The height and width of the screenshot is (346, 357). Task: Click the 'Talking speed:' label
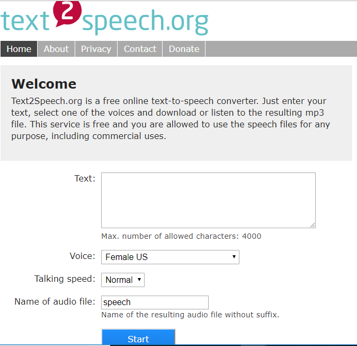[x=65, y=279]
